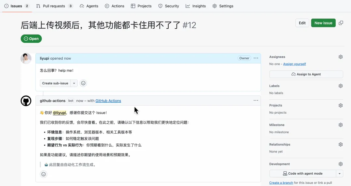Edit Milestone with the gear icon
This screenshot has width=351, height=186.
(x=341, y=125)
